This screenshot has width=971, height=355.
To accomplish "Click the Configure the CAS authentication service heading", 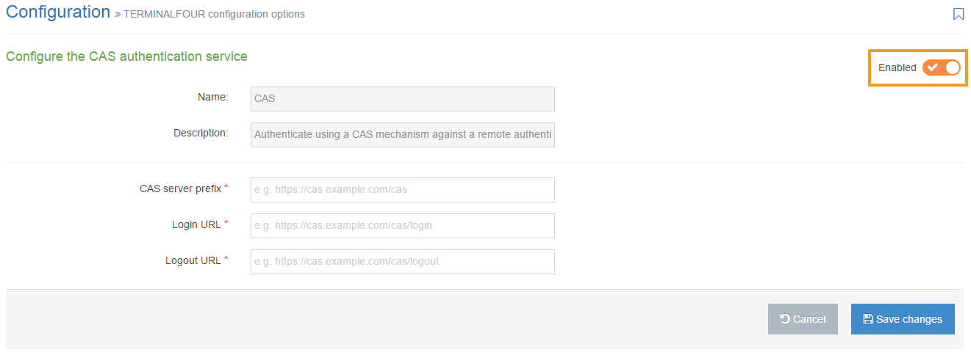I will pyautogui.click(x=126, y=56).
